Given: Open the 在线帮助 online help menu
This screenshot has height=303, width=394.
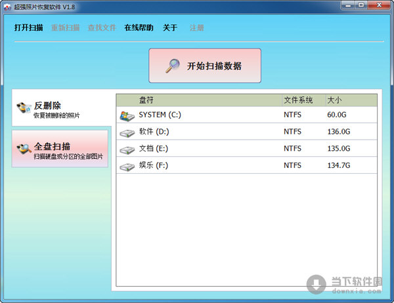Looking at the screenshot, I should (139, 28).
